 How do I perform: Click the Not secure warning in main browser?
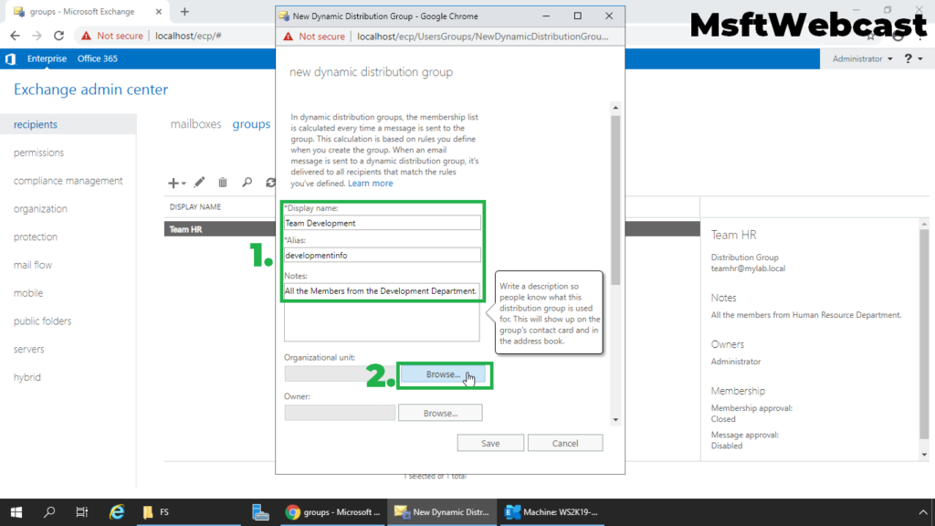click(x=112, y=36)
